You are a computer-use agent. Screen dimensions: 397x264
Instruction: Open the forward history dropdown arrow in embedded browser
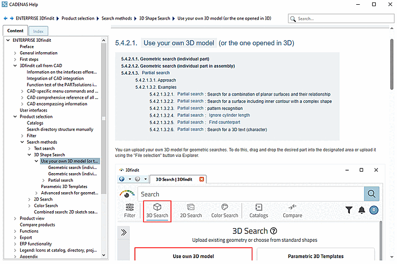click(146, 179)
